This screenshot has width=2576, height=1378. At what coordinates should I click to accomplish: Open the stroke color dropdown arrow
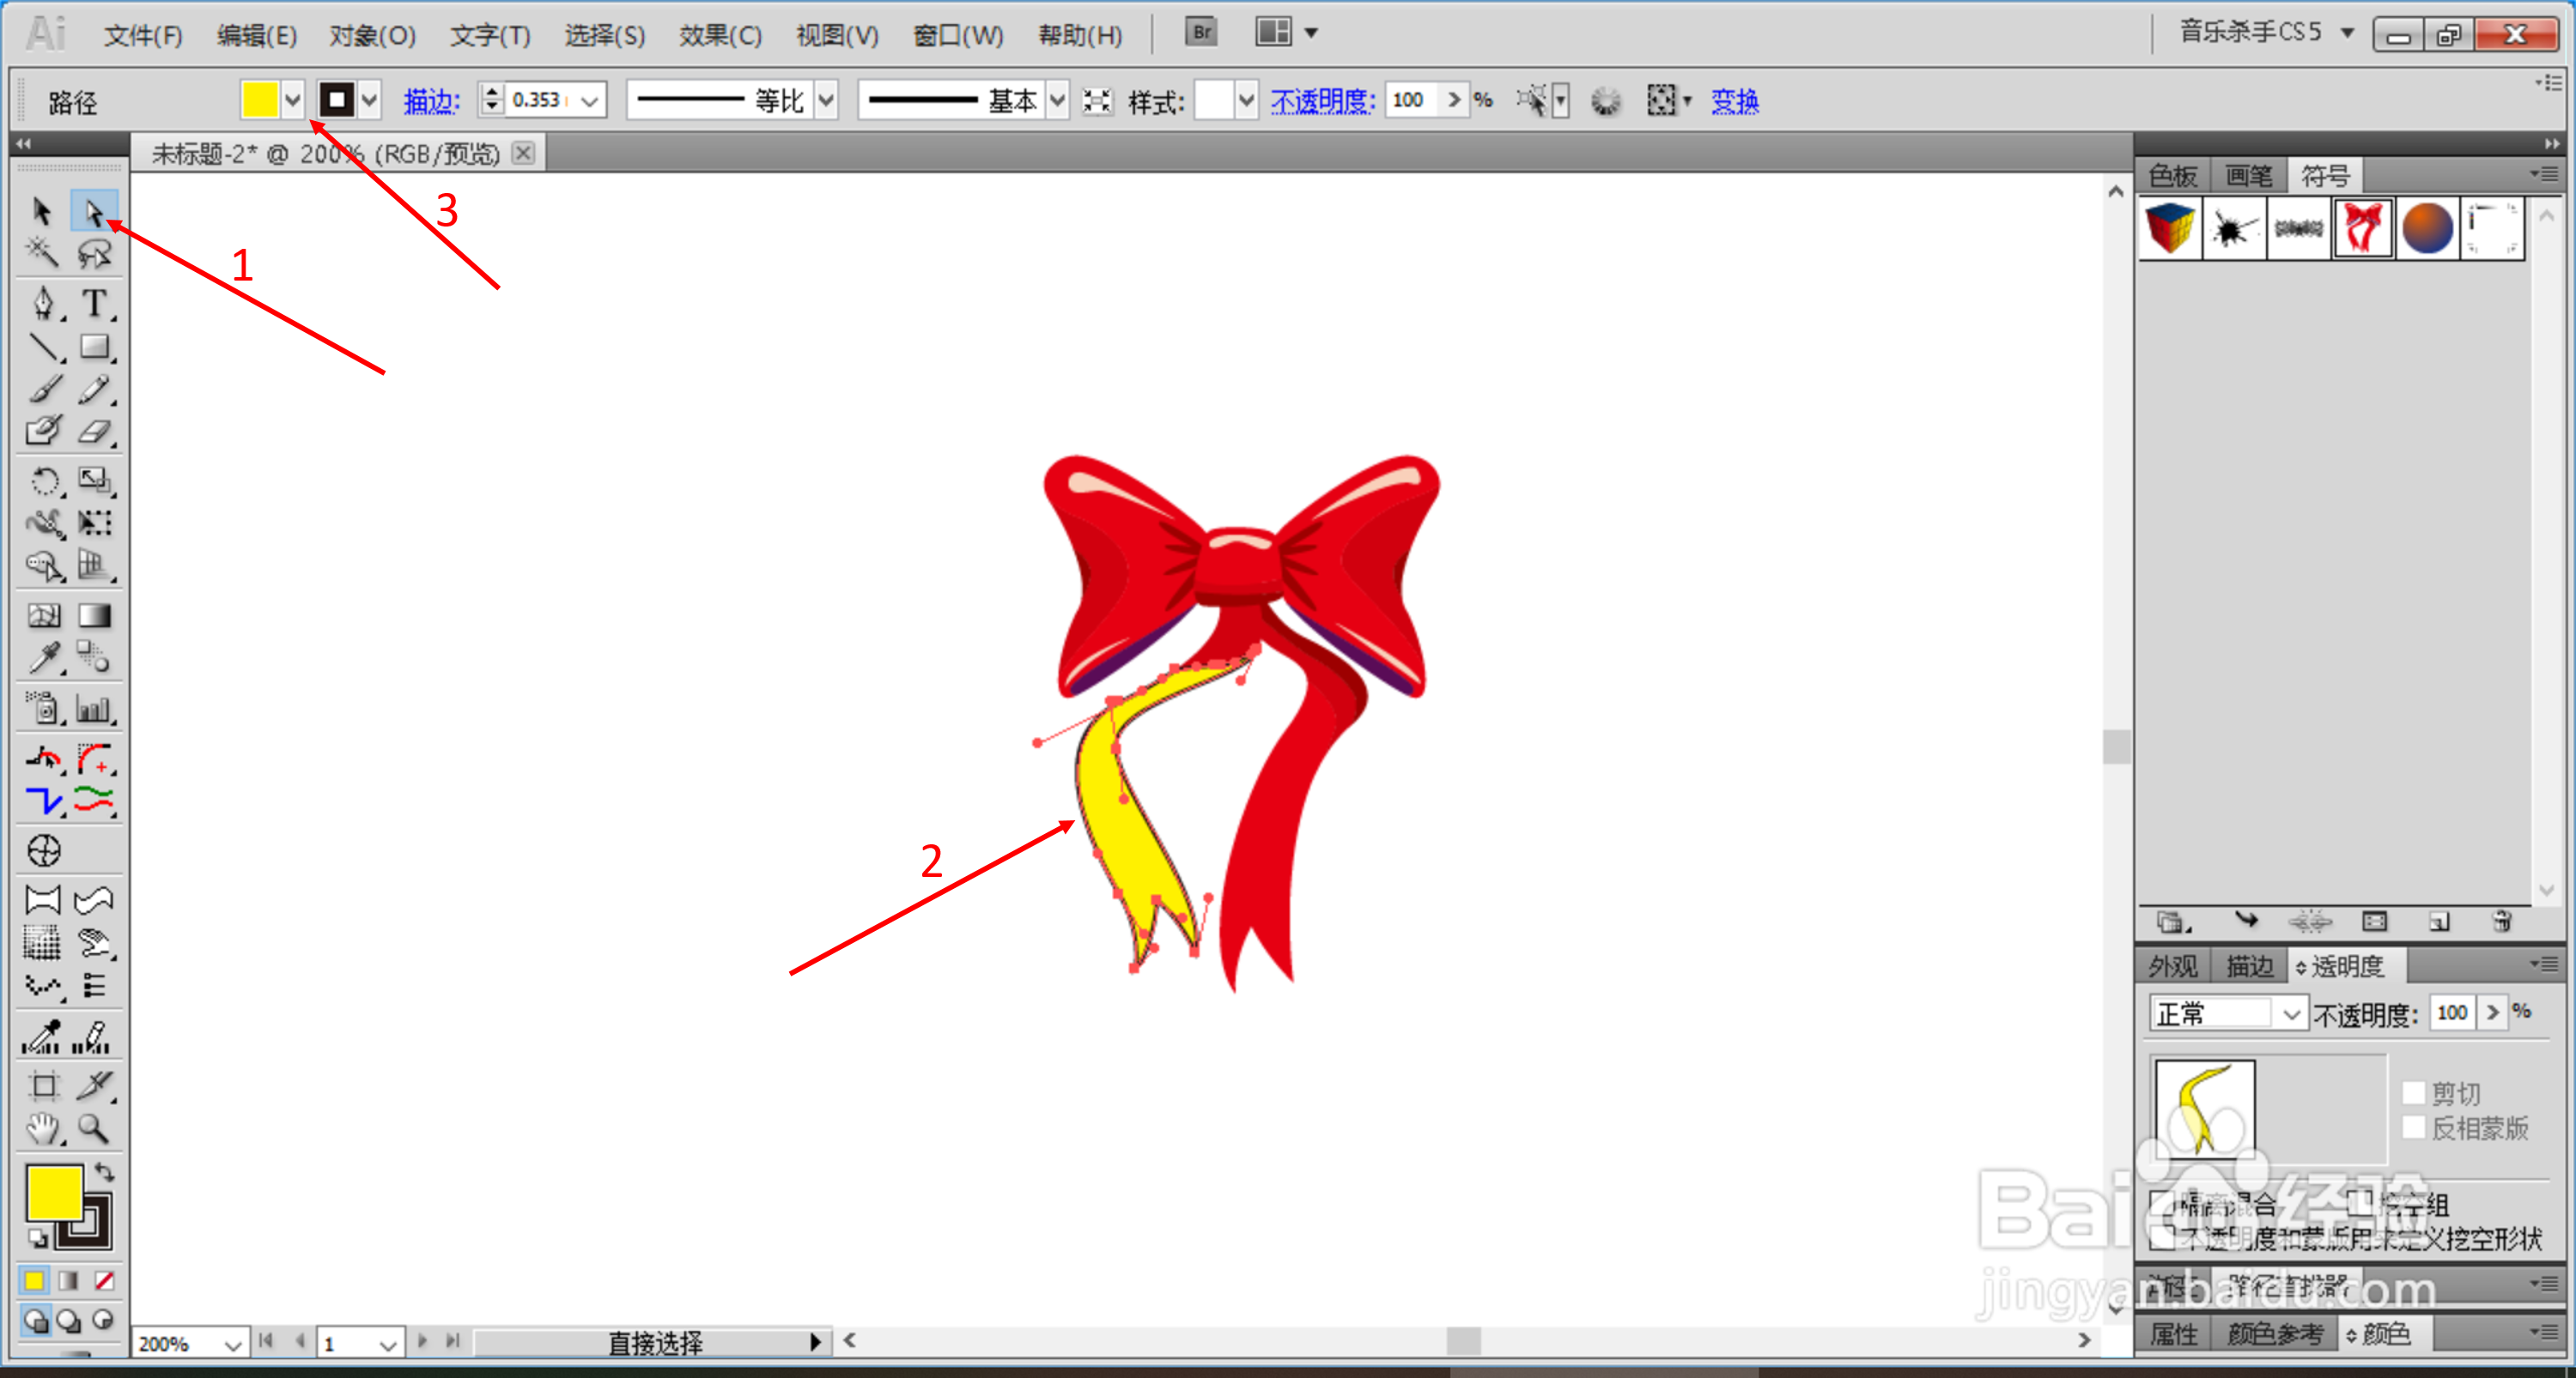coord(369,100)
